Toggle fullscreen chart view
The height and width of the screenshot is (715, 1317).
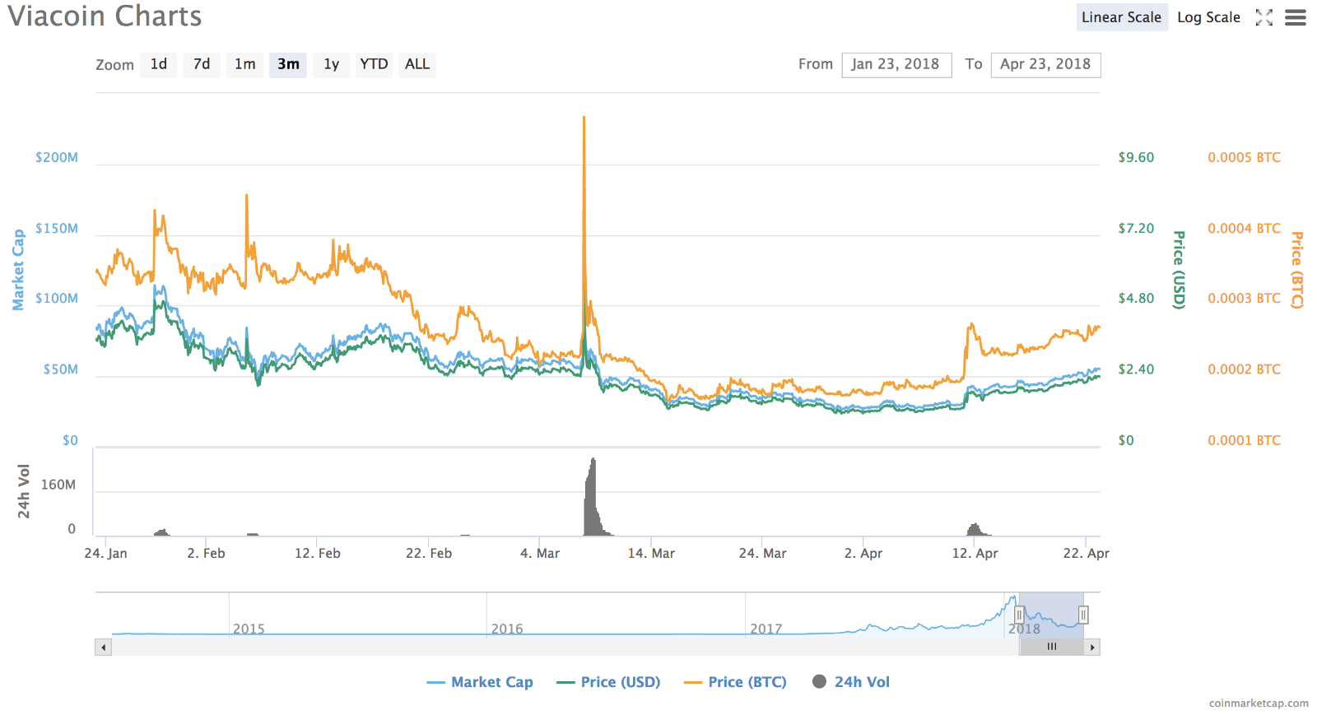click(x=1264, y=17)
